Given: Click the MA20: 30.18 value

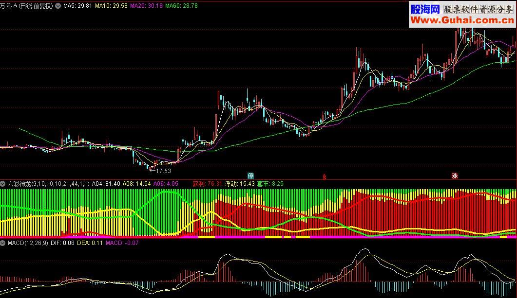Looking at the screenshot, I should point(146,6).
